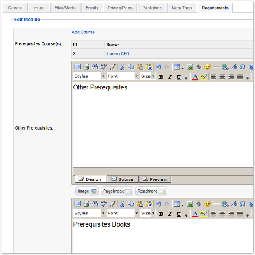This screenshot has width=255, height=255.
Task: Click smiley emoticon in Prerequisites Books editor
Action: [208, 204]
